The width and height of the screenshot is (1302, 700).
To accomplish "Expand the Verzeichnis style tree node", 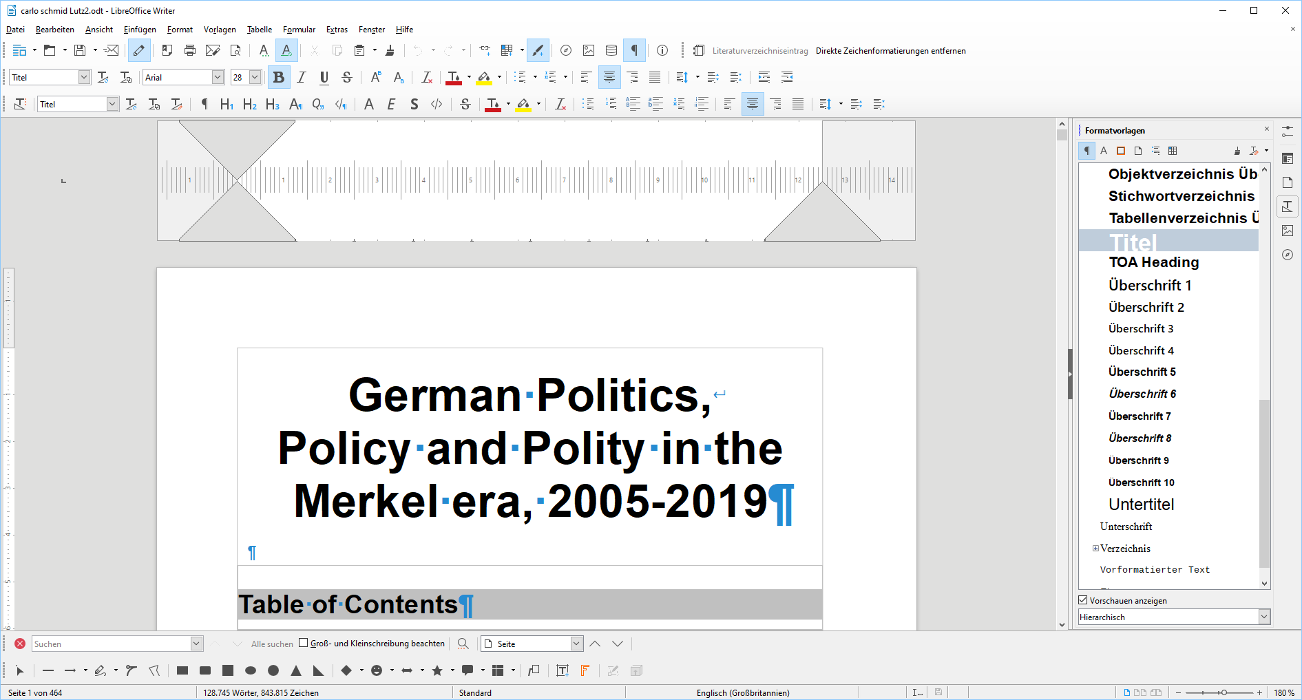I will (x=1095, y=549).
